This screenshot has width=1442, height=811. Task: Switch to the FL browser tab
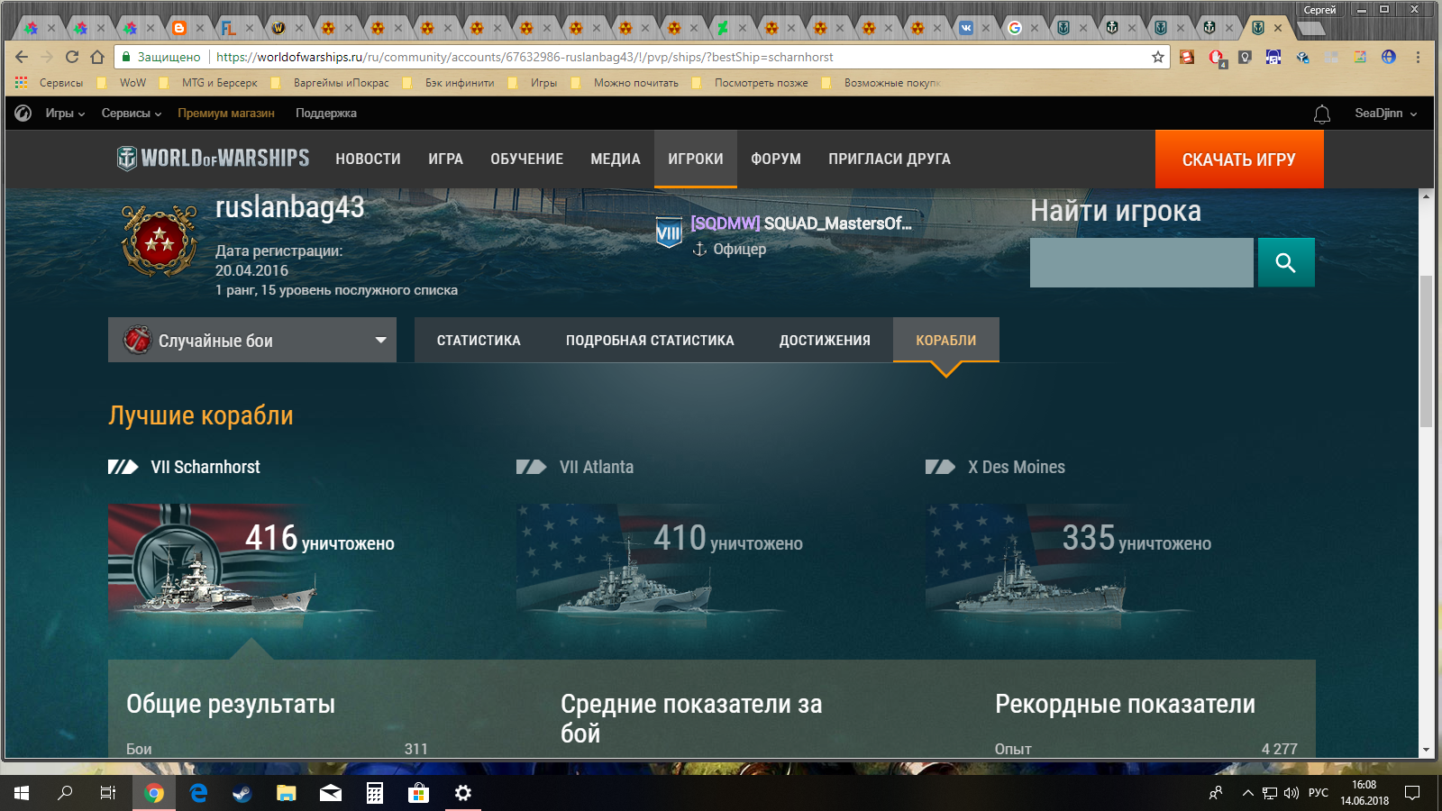tap(229, 28)
